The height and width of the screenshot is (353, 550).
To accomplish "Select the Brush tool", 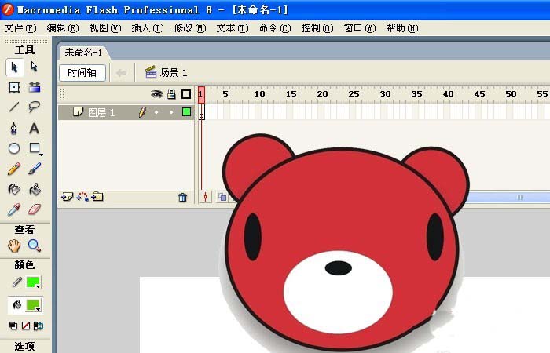I will [x=35, y=169].
